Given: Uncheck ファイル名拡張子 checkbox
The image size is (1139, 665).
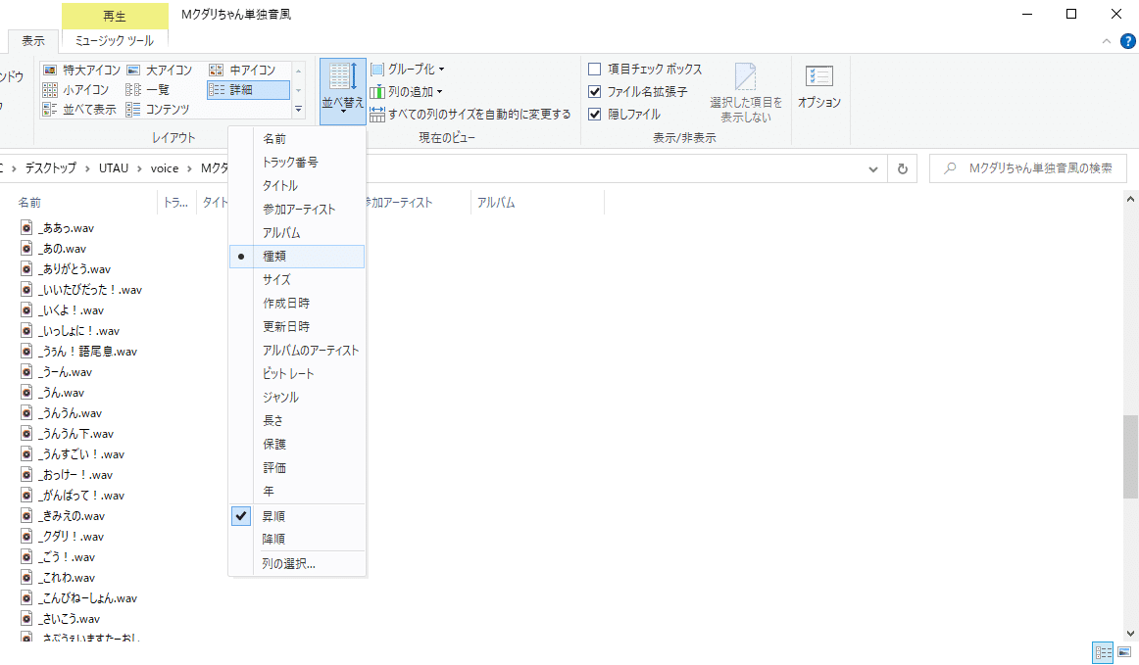Looking at the screenshot, I should tap(594, 91).
